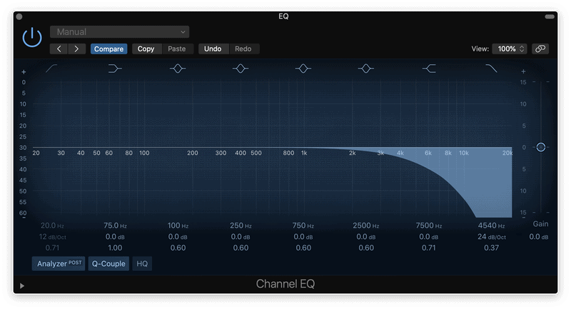
Task: Click the left scale plus sign
Action: pyautogui.click(x=24, y=71)
